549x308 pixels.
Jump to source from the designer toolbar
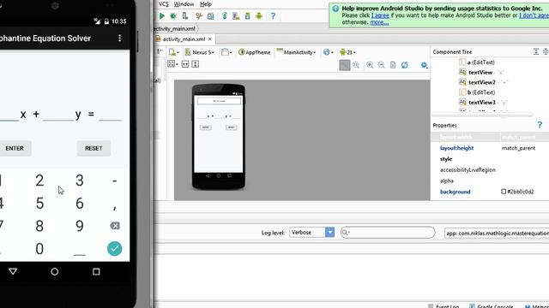pyautogui.click(x=393, y=65)
